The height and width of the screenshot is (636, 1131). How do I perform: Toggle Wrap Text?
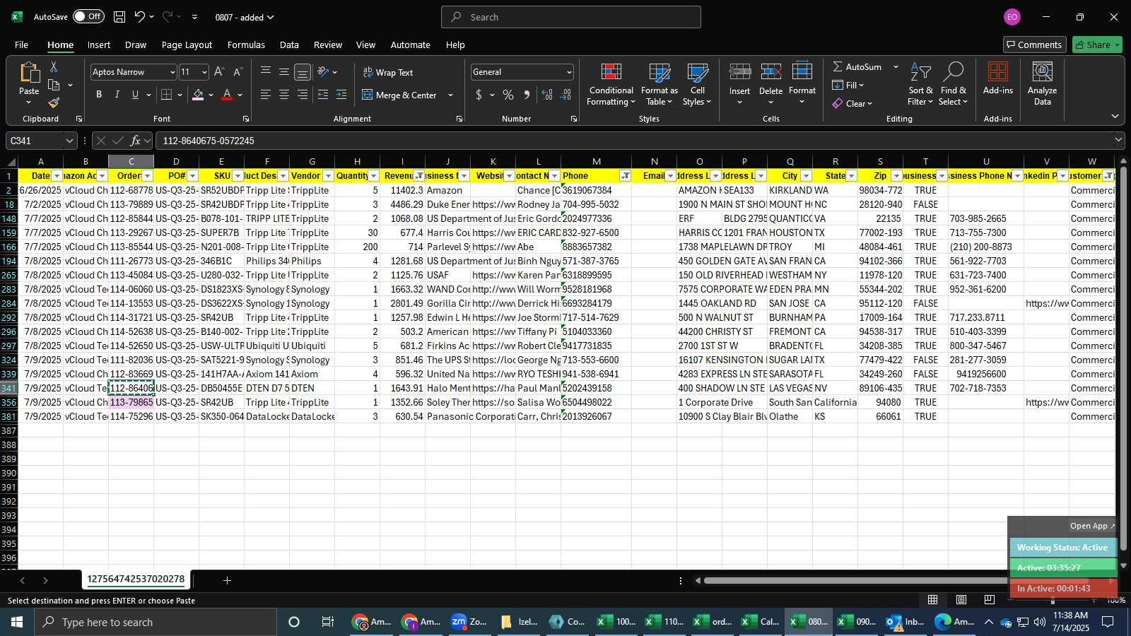pos(388,72)
